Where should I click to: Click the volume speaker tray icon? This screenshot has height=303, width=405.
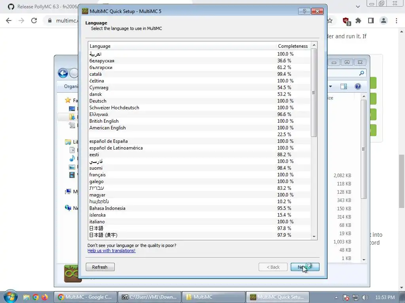[x=365, y=297]
